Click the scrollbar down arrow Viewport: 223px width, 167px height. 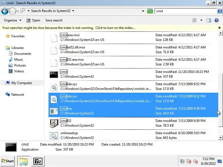click(220, 137)
